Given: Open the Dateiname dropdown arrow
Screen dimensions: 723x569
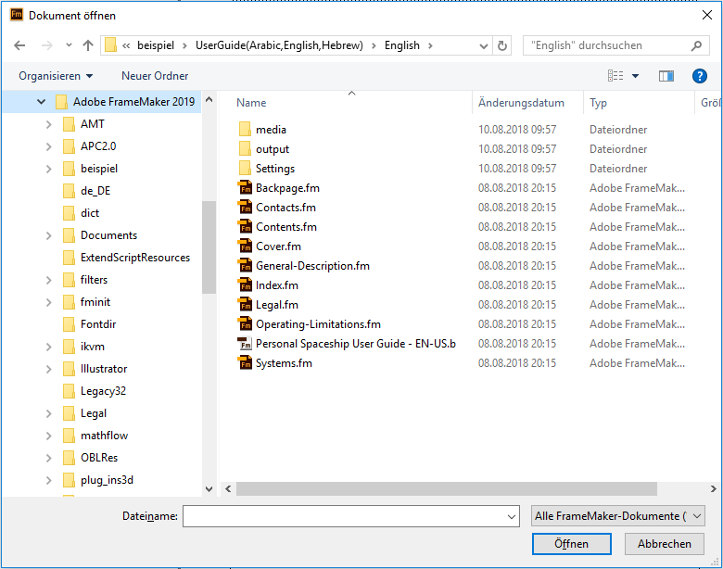Looking at the screenshot, I should pos(512,516).
